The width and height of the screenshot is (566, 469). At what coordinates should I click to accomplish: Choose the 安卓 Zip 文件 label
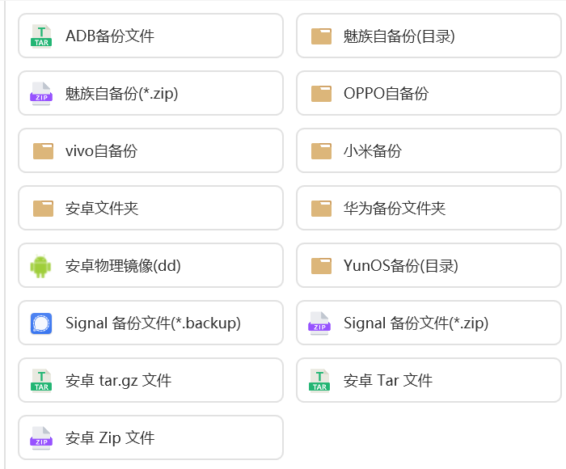[x=110, y=438]
